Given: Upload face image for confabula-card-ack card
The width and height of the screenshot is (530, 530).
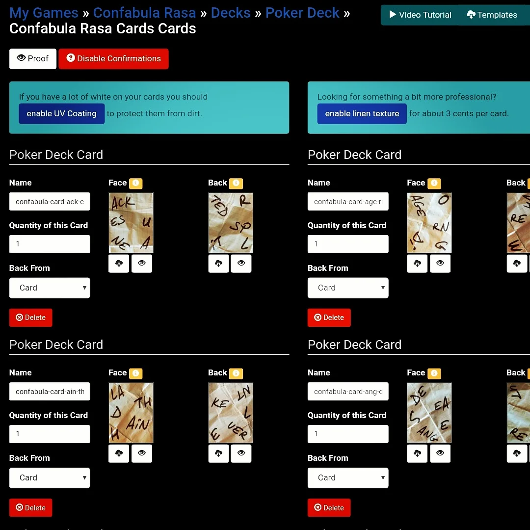Looking at the screenshot, I should pos(119,264).
